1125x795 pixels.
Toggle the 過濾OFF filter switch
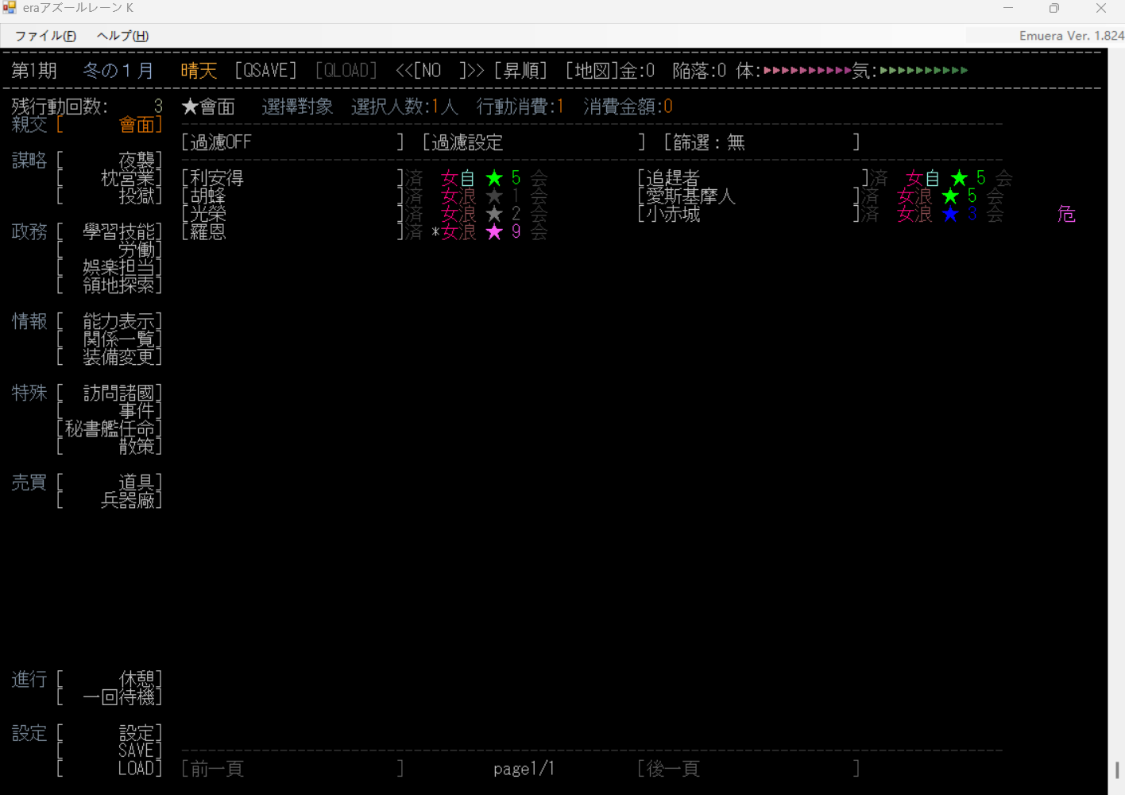tap(292, 142)
